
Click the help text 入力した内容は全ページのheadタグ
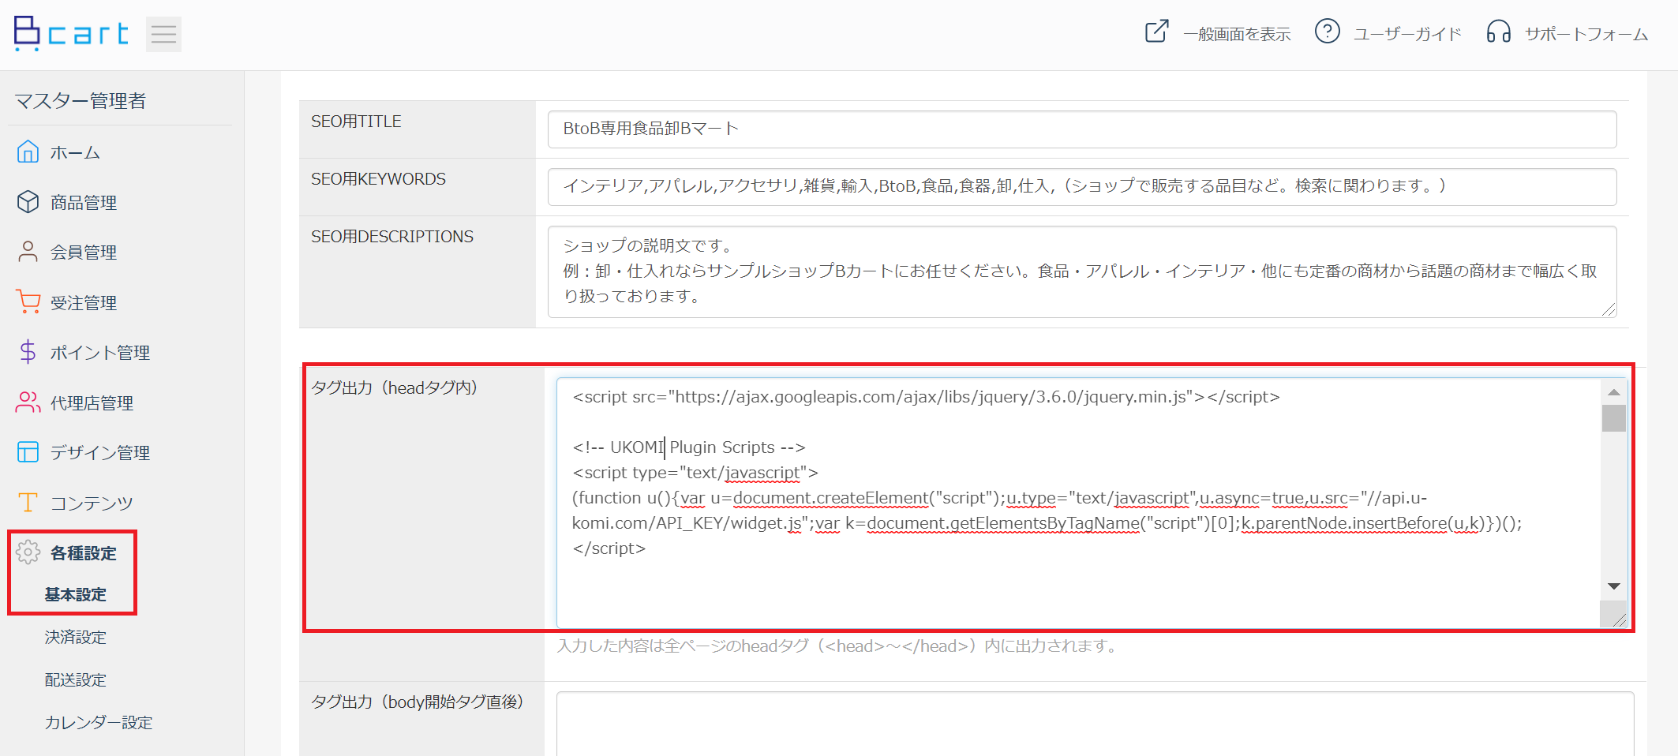[x=838, y=646]
